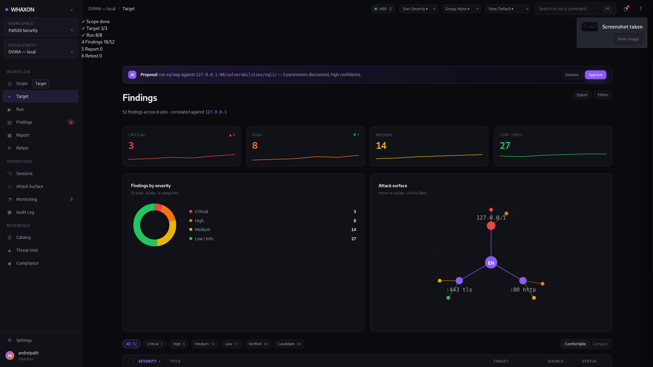The image size is (653, 367).
Task: Switch to Compact density
Action: pos(600,344)
